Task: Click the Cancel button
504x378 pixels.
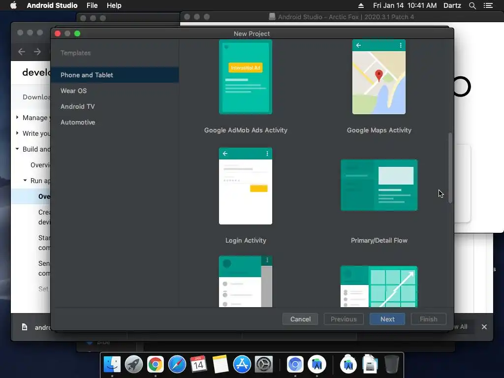Action: tap(300, 319)
